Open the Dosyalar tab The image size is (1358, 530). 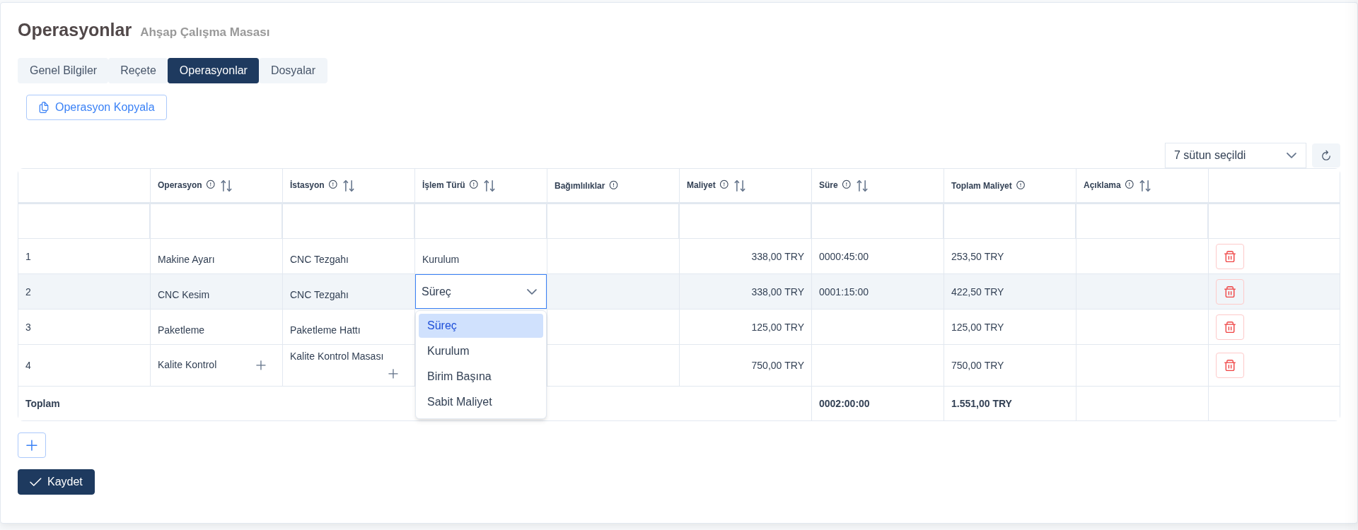point(293,71)
